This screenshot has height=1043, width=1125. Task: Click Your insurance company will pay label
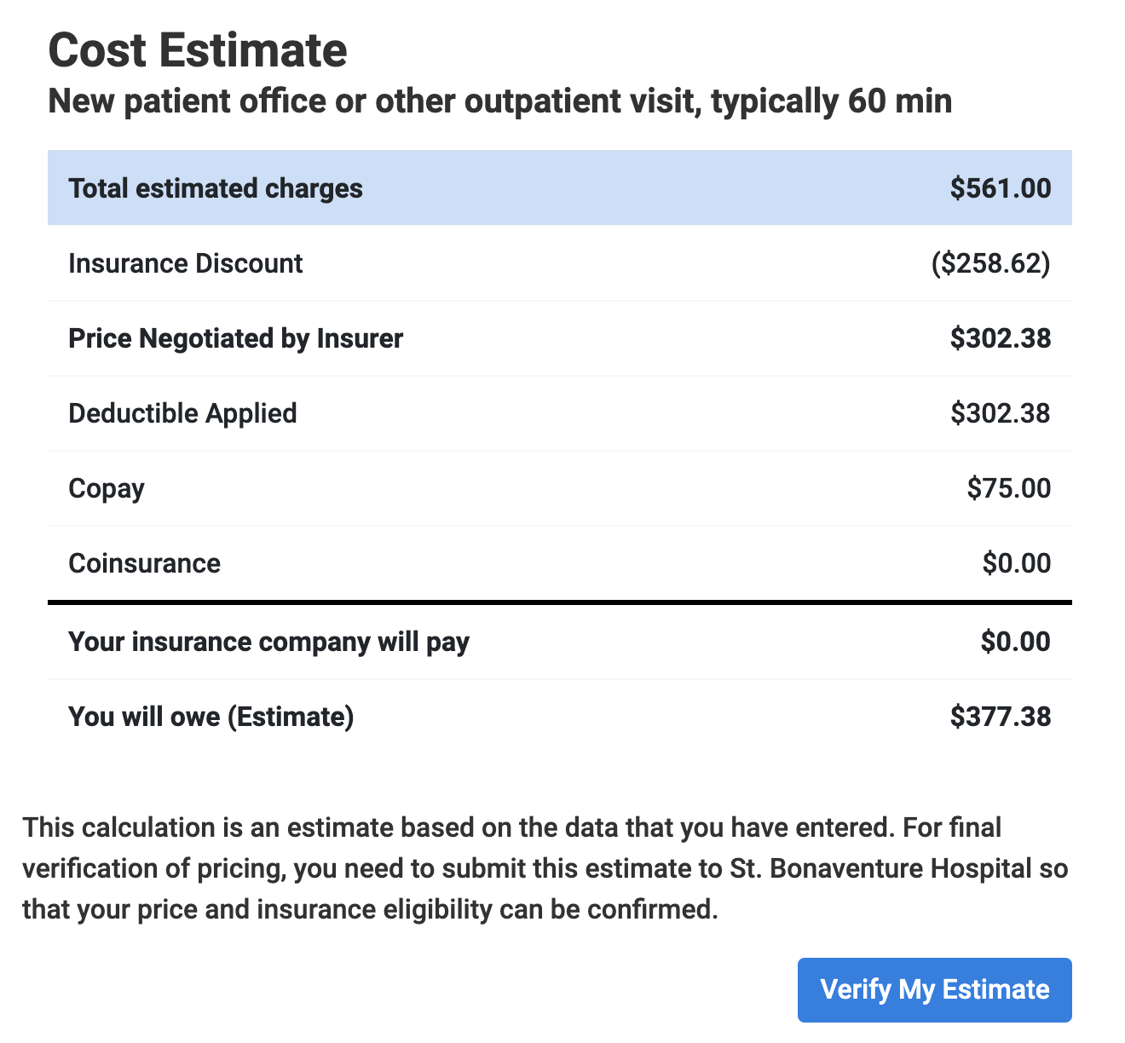click(268, 642)
